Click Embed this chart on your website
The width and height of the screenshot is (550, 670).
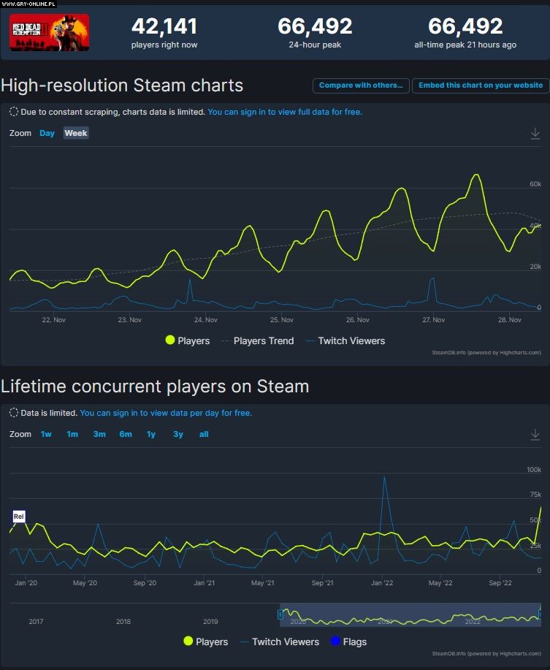click(481, 85)
